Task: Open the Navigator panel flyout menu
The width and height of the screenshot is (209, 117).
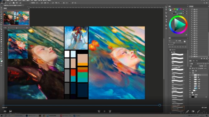Action: [x=29, y=8]
